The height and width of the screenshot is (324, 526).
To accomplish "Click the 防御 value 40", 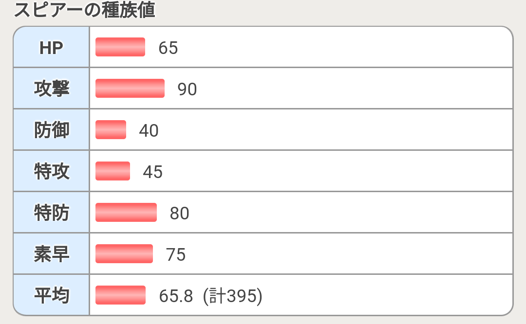I will pos(149,131).
